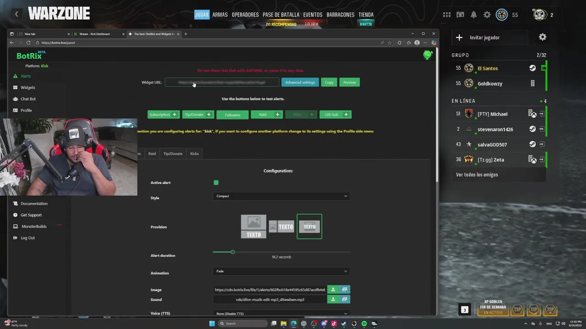The image size is (586, 329).
Task: Click the join icon next to [PTY] Michael
Action: [542, 114]
